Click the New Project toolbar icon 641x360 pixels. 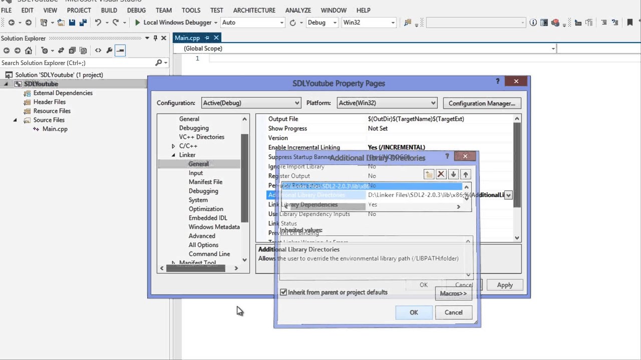44,22
